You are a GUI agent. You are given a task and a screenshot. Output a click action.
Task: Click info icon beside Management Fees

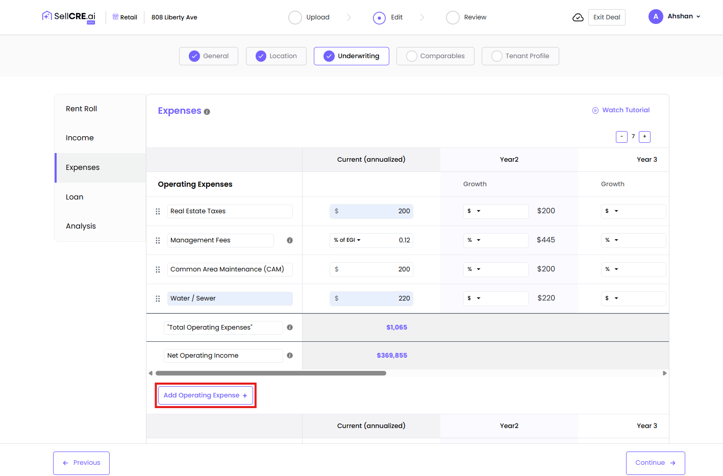[x=290, y=240]
